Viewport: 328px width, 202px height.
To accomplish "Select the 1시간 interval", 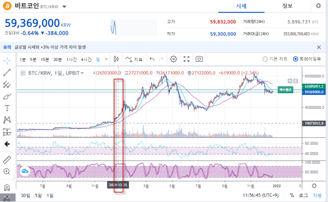I will click(x=71, y=59).
